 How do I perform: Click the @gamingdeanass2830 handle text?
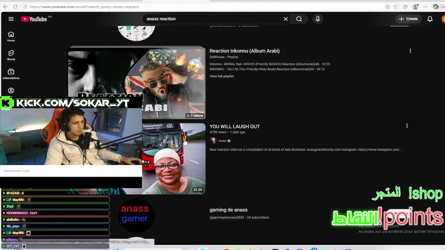pyautogui.click(x=227, y=217)
